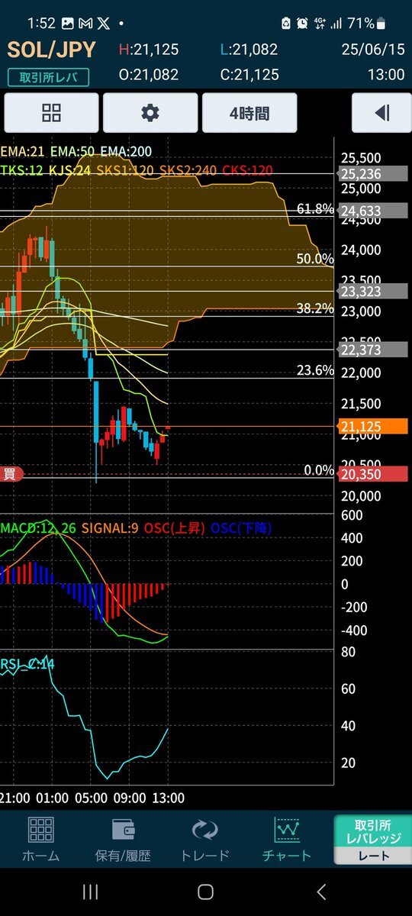
Task: Tap the KJS:24 Ichimoku label
Action: (x=70, y=170)
